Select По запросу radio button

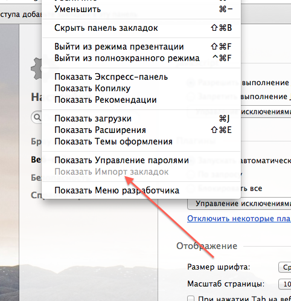click(191, 175)
